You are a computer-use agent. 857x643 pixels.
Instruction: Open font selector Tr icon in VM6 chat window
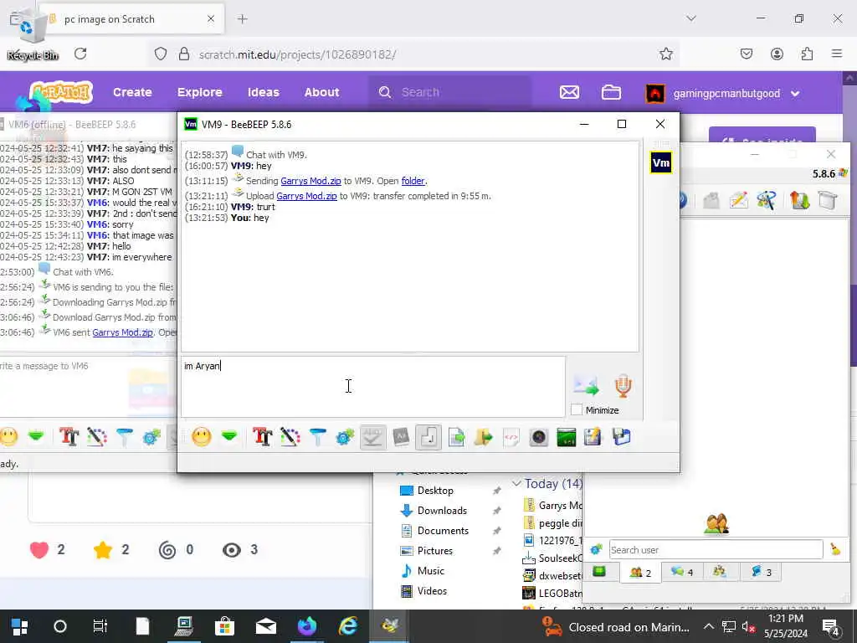click(x=69, y=437)
